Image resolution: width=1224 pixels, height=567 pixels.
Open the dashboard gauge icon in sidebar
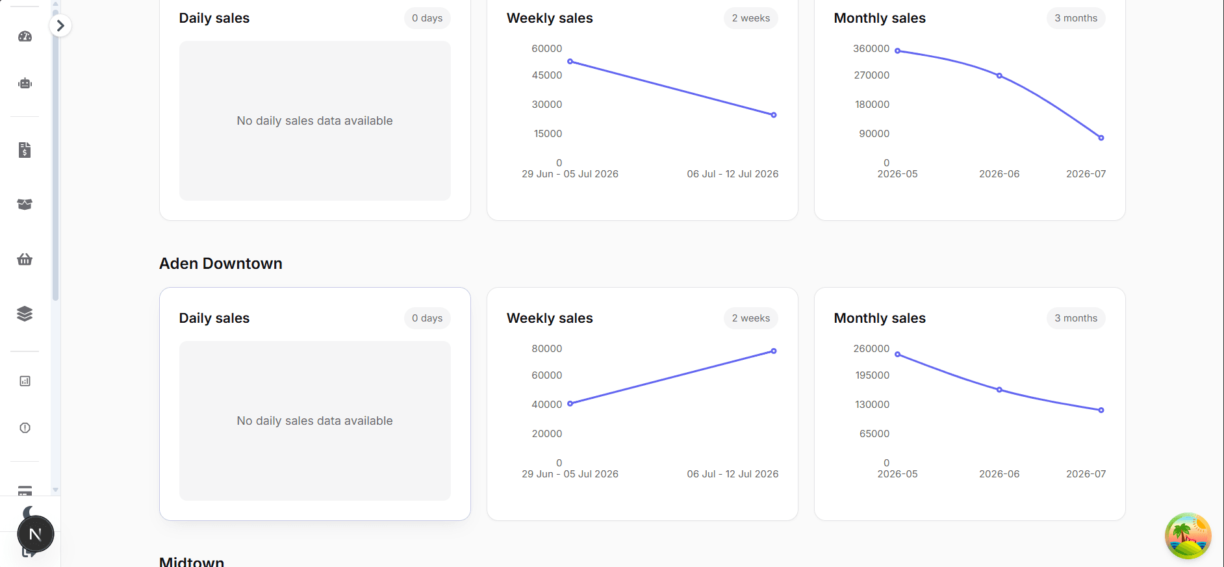click(x=25, y=36)
